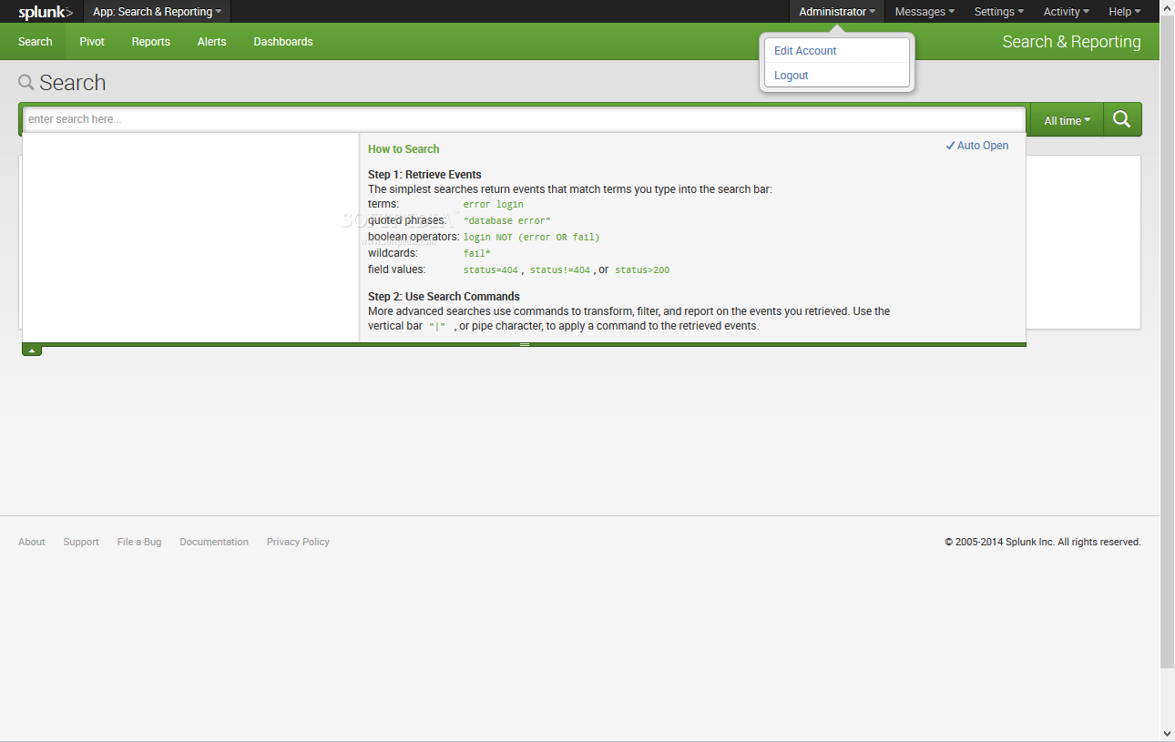This screenshot has width=1175, height=742.
Task: Focus the enter search here field
Action: [x=524, y=119]
